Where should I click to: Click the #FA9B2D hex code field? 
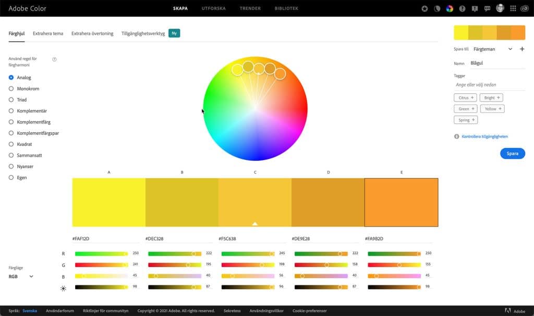pyautogui.click(x=398, y=239)
